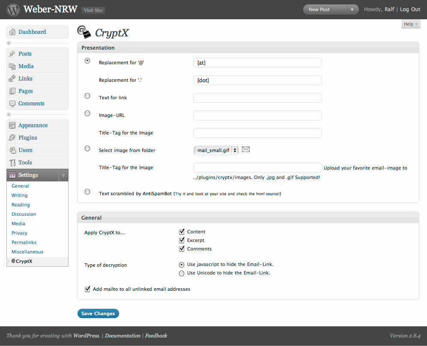Collapse the Settings menu arrow
The width and height of the screenshot is (427, 346).
[63, 175]
